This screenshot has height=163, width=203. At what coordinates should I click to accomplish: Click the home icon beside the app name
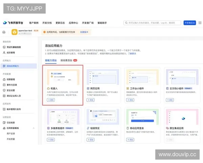click(x=4, y=32)
